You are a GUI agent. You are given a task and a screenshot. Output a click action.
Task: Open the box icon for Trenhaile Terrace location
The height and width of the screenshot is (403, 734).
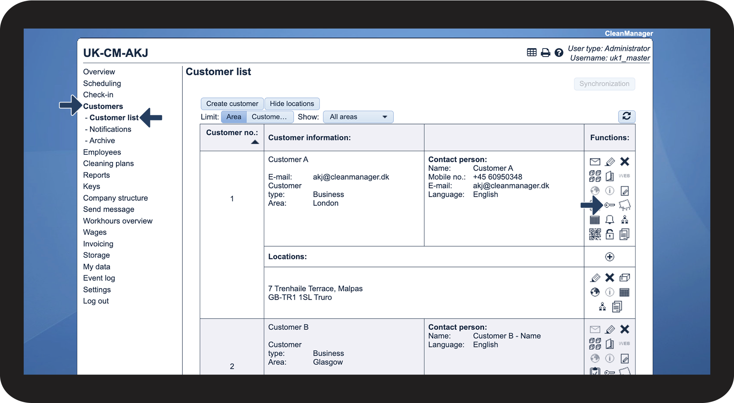(x=624, y=278)
